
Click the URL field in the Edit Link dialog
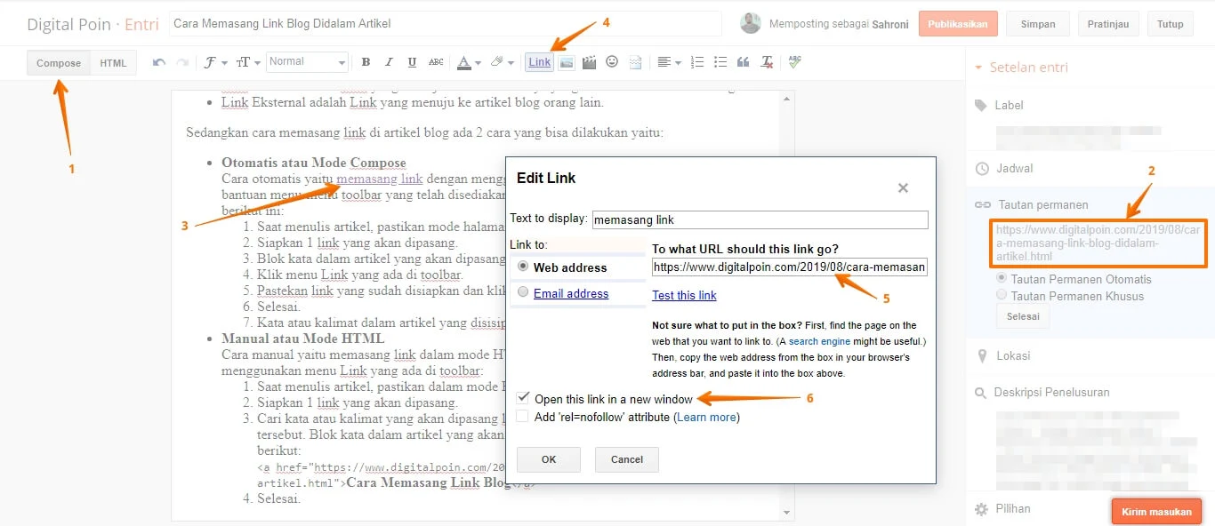788,267
